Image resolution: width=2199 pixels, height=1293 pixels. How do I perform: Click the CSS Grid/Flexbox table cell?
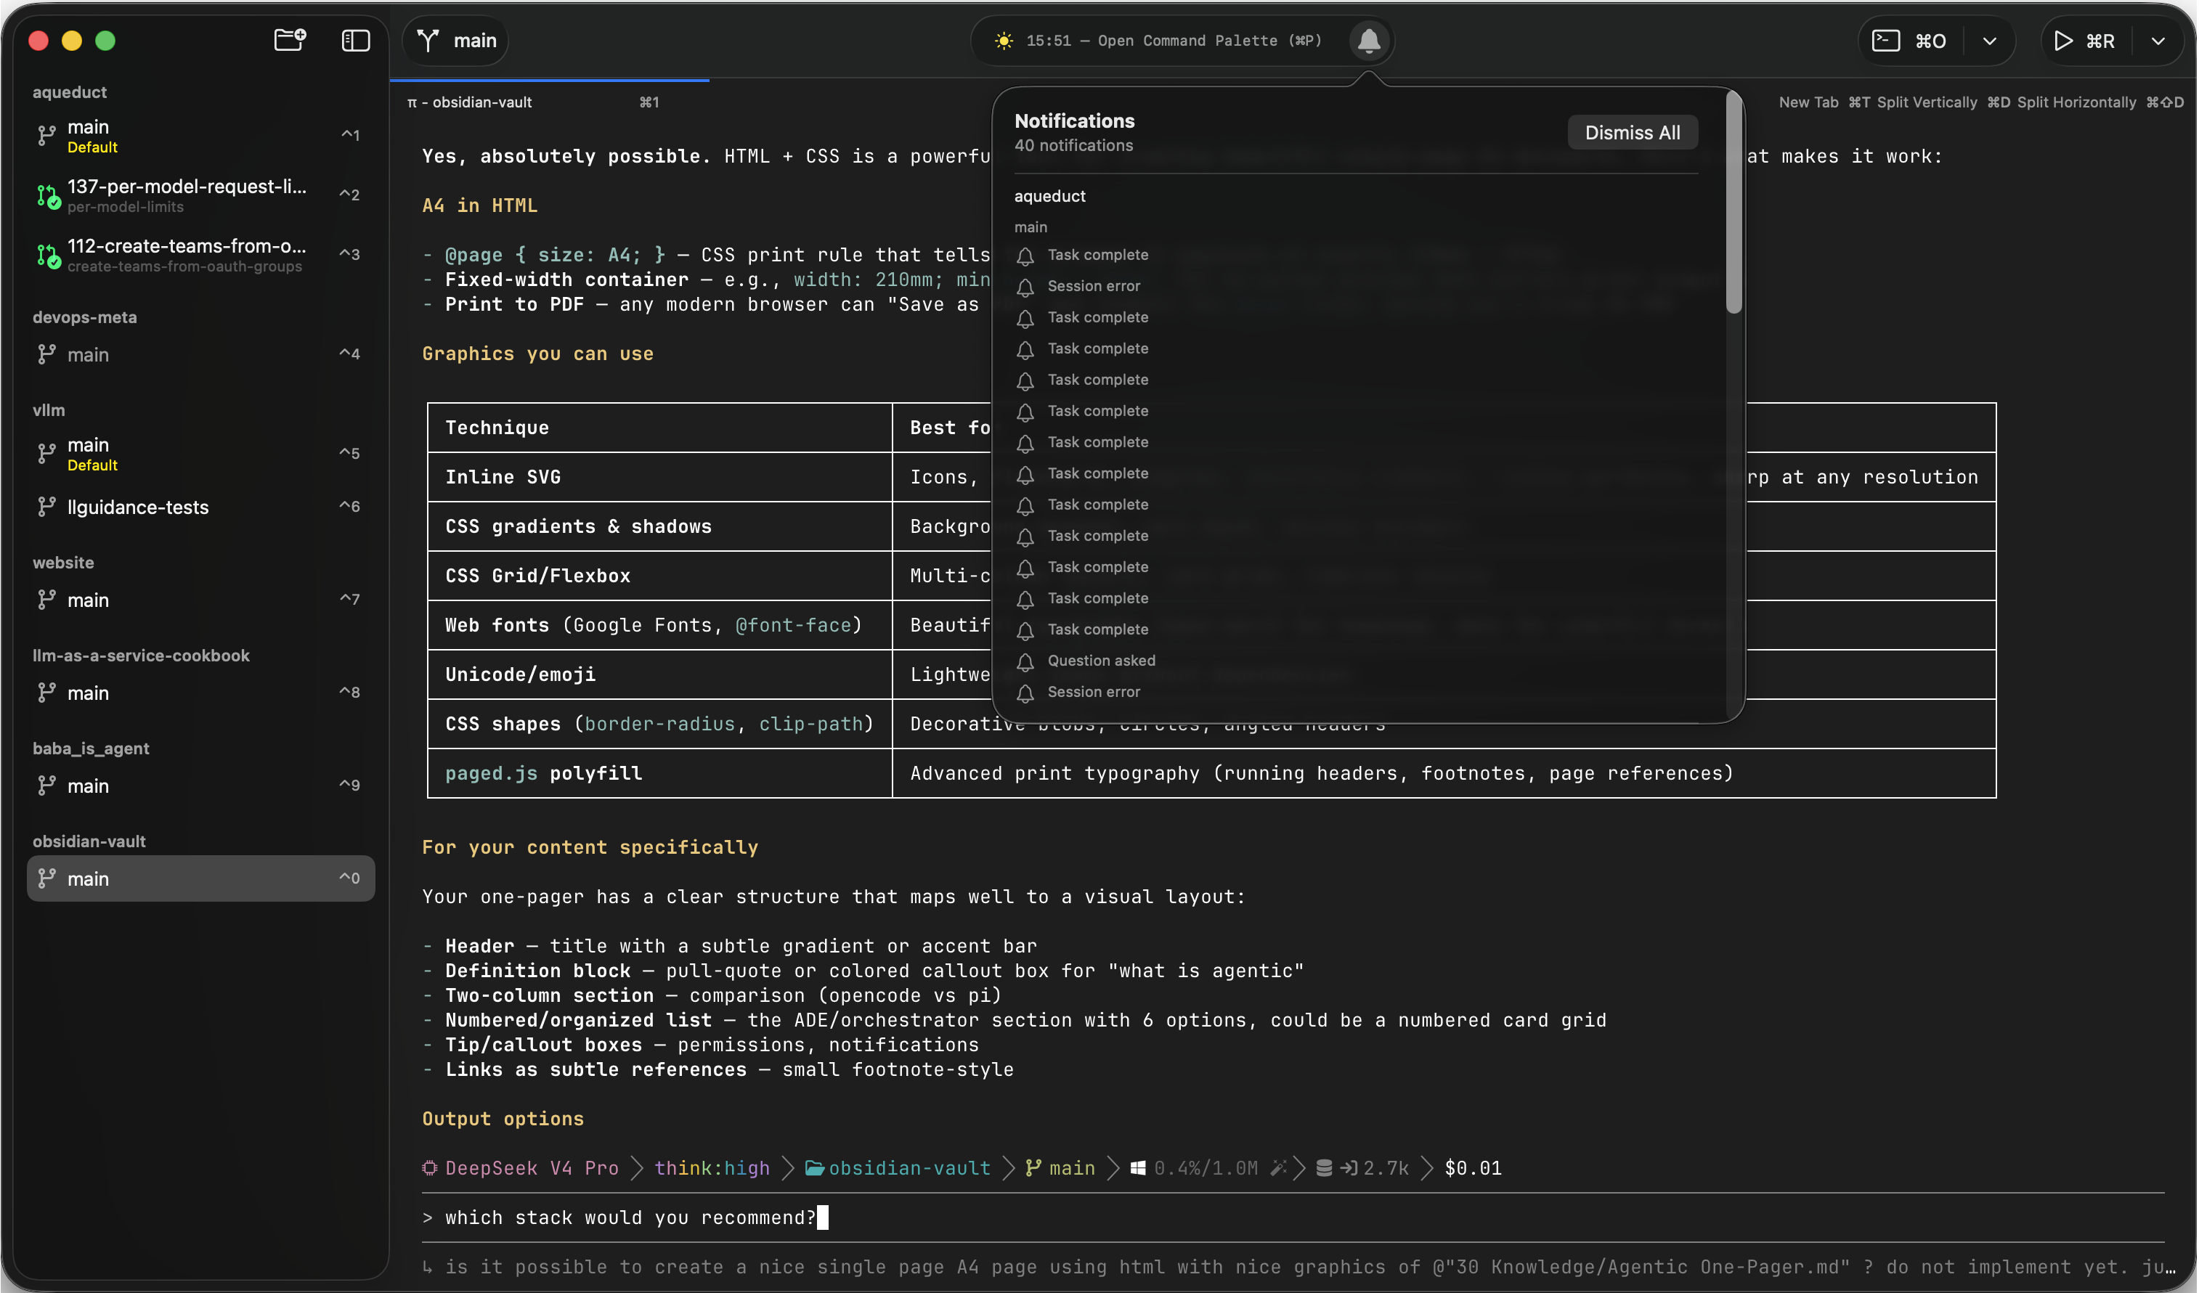click(x=659, y=575)
